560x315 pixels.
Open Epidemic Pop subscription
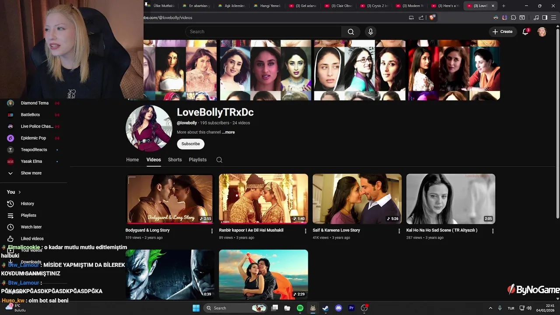(x=34, y=138)
